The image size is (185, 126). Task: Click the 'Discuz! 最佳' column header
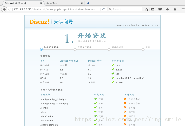click(95, 61)
